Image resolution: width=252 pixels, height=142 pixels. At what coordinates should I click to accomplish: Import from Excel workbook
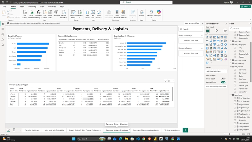point(31,14)
